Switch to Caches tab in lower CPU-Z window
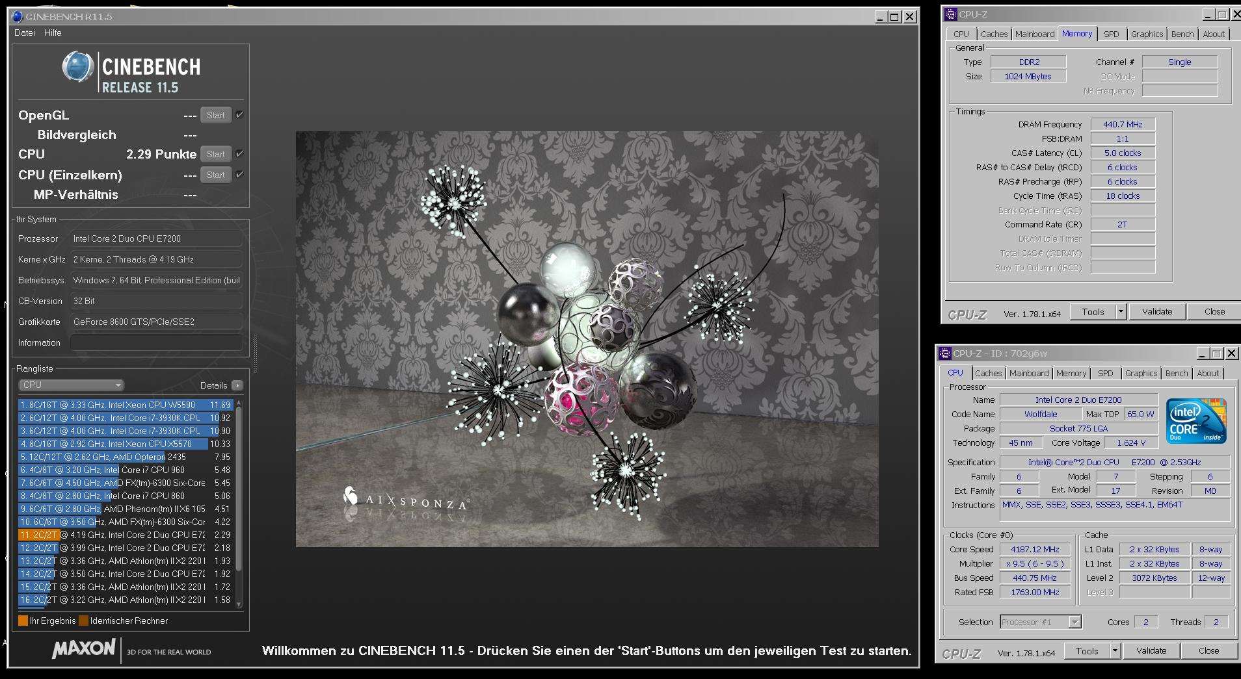The image size is (1241, 679). [x=988, y=373]
